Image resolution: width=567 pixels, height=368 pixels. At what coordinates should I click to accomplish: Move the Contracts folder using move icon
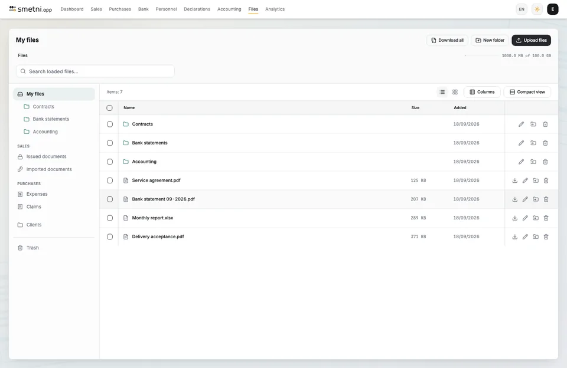pos(533,124)
